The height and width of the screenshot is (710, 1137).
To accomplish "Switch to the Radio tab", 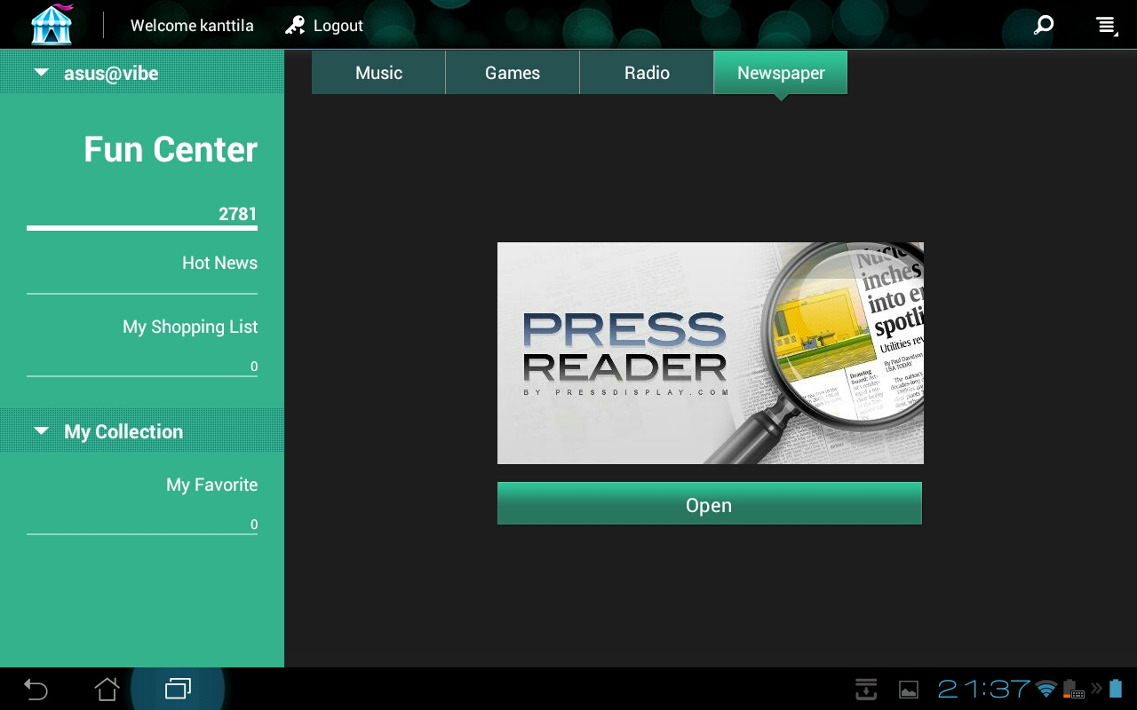I will (647, 73).
